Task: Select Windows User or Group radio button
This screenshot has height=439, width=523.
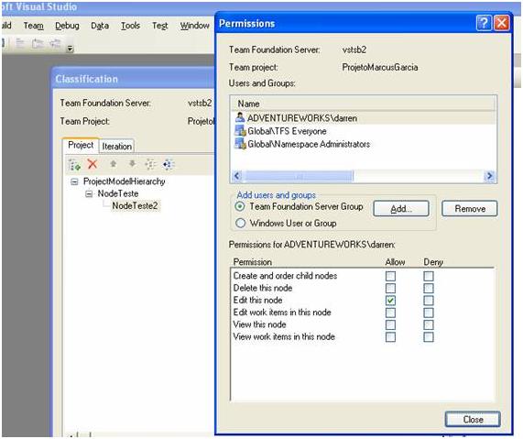Action: [241, 223]
